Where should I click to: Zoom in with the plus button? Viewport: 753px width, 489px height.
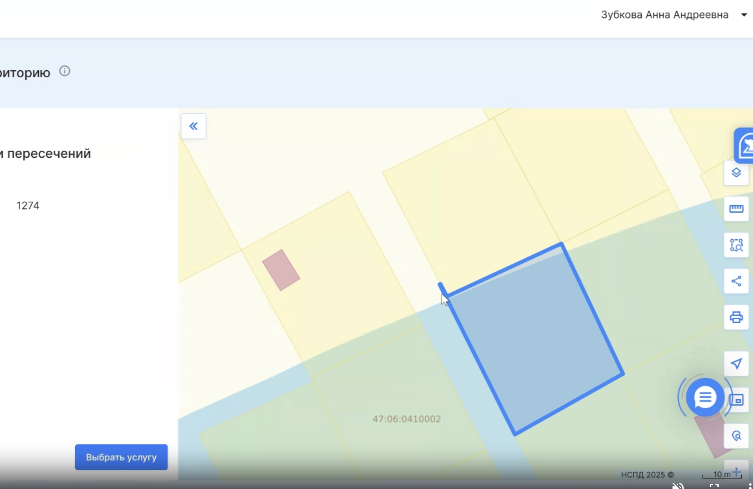click(x=736, y=472)
